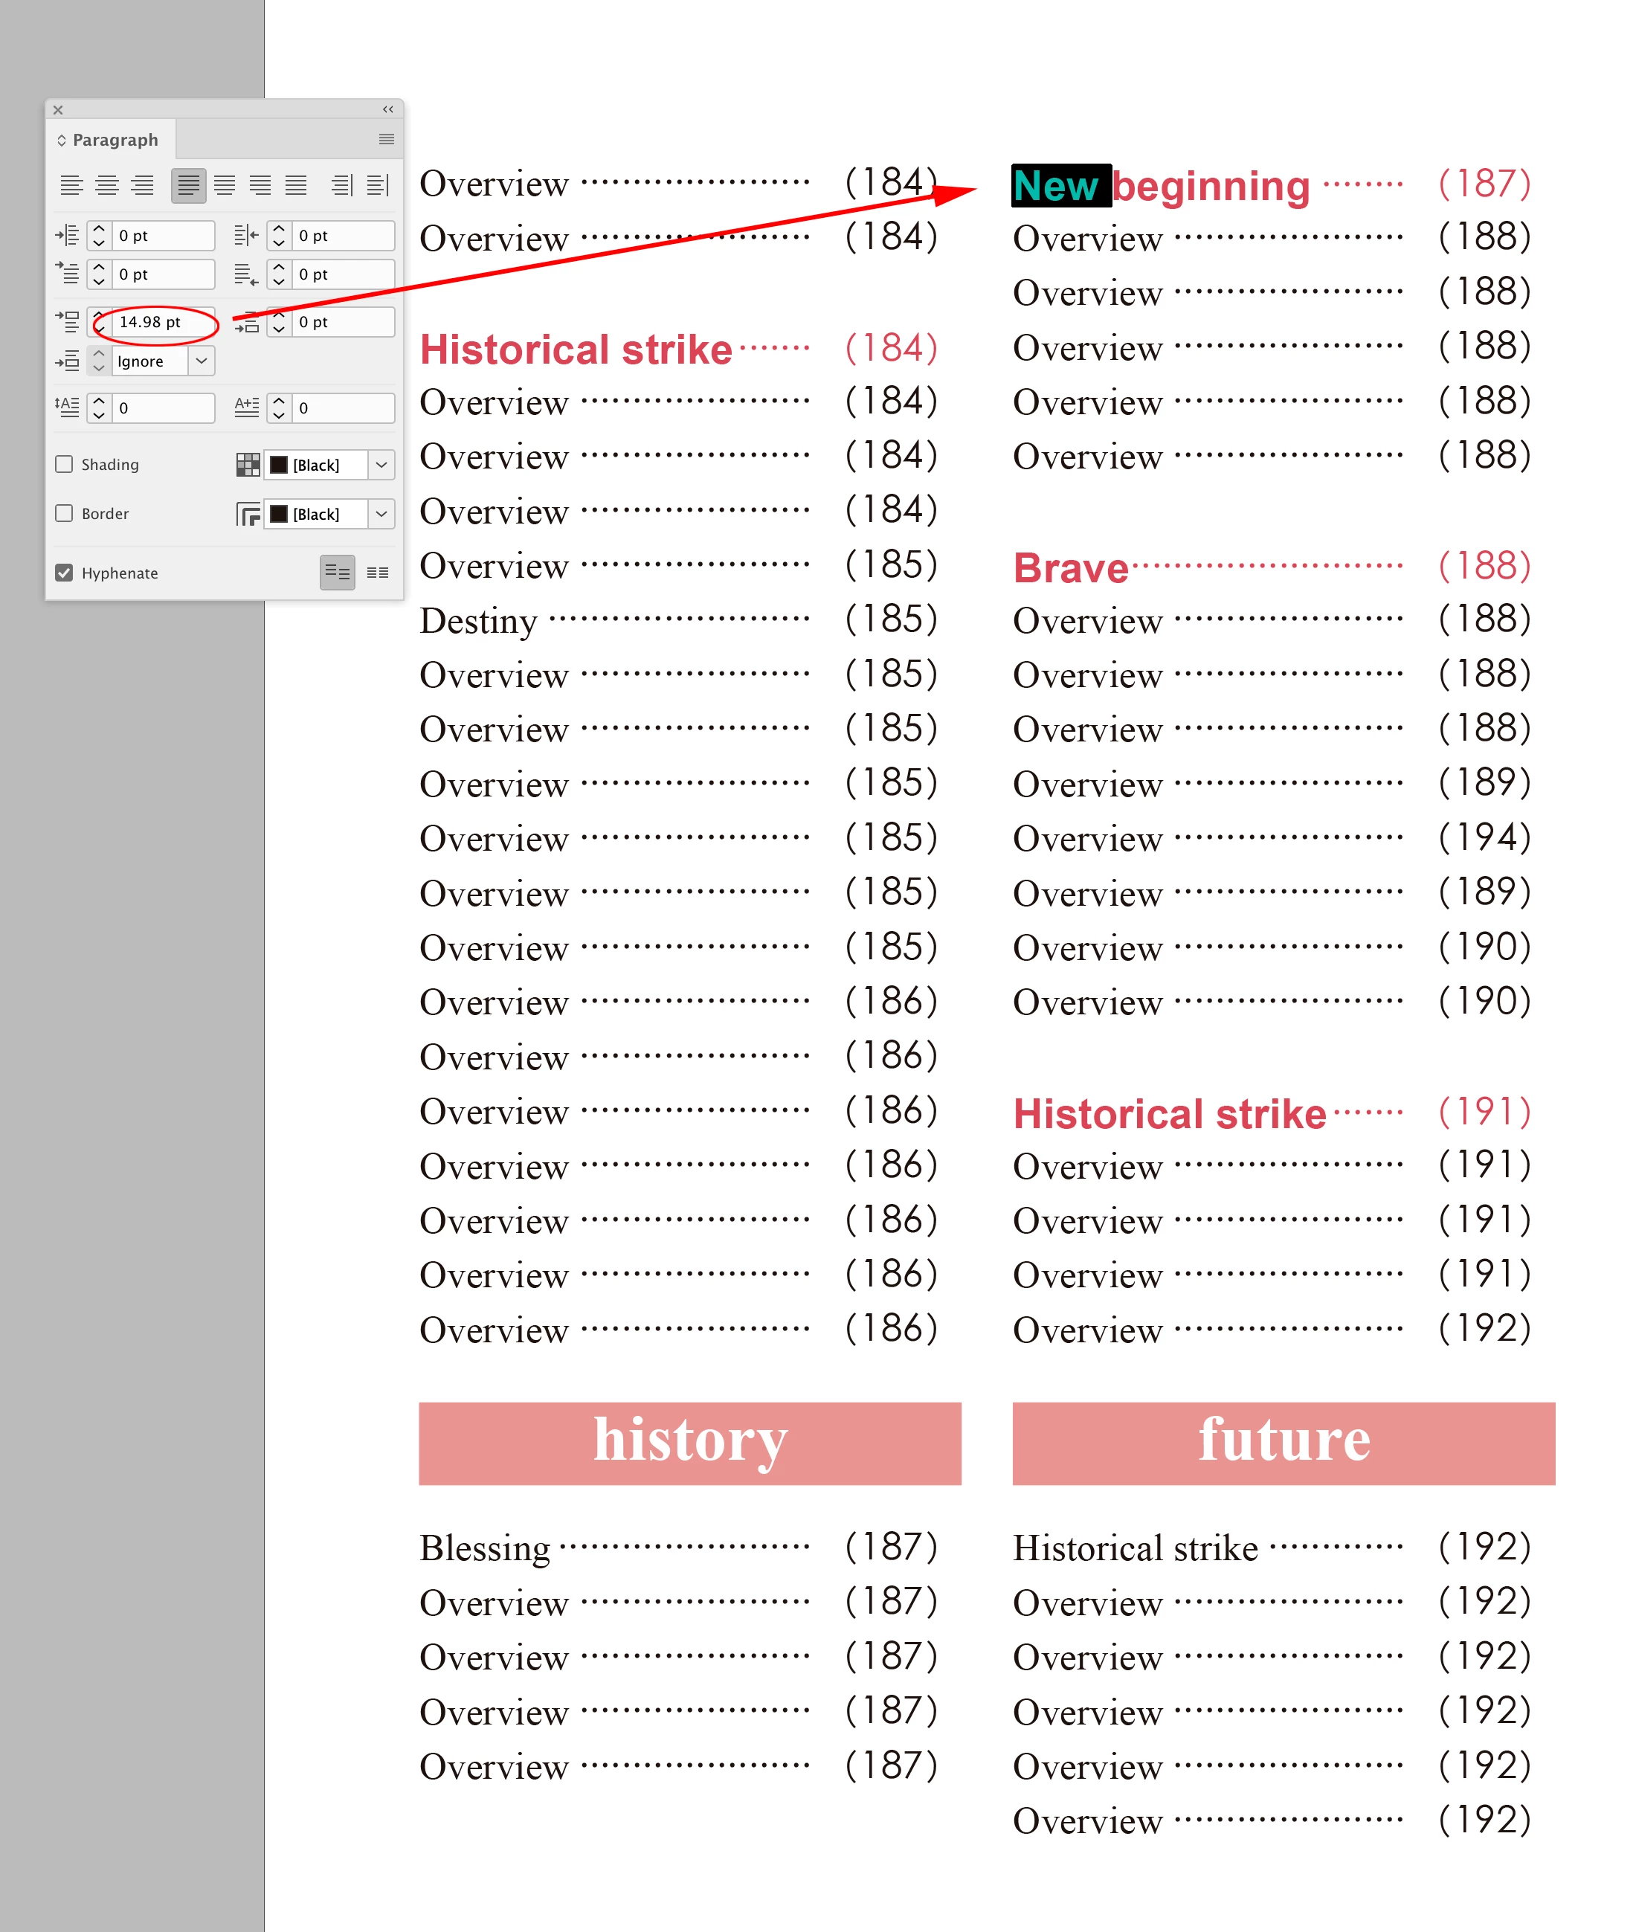Click the Shading overprint grid icon
Viewport: 1636px width, 1932px height.
(x=248, y=465)
